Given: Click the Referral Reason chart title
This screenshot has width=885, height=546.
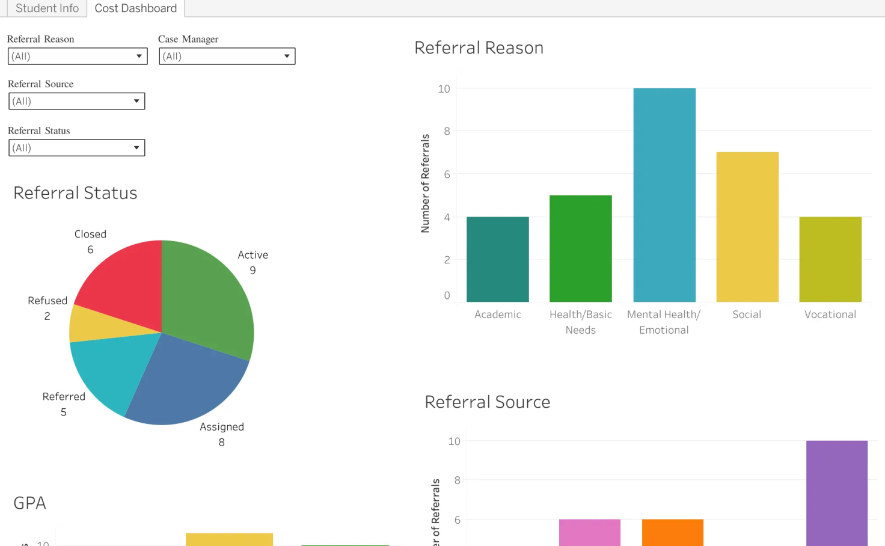Looking at the screenshot, I should pos(479,48).
